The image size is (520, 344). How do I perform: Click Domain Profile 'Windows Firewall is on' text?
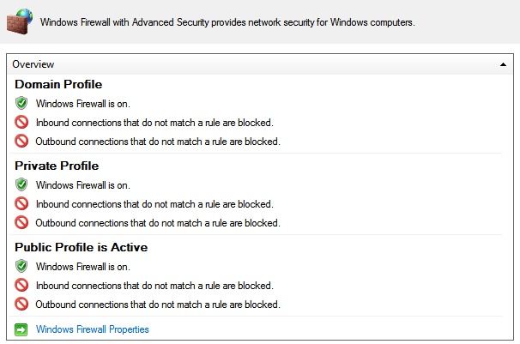[83, 103]
